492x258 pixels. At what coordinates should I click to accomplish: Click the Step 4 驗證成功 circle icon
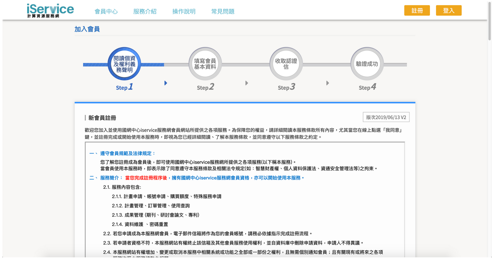click(367, 64)
